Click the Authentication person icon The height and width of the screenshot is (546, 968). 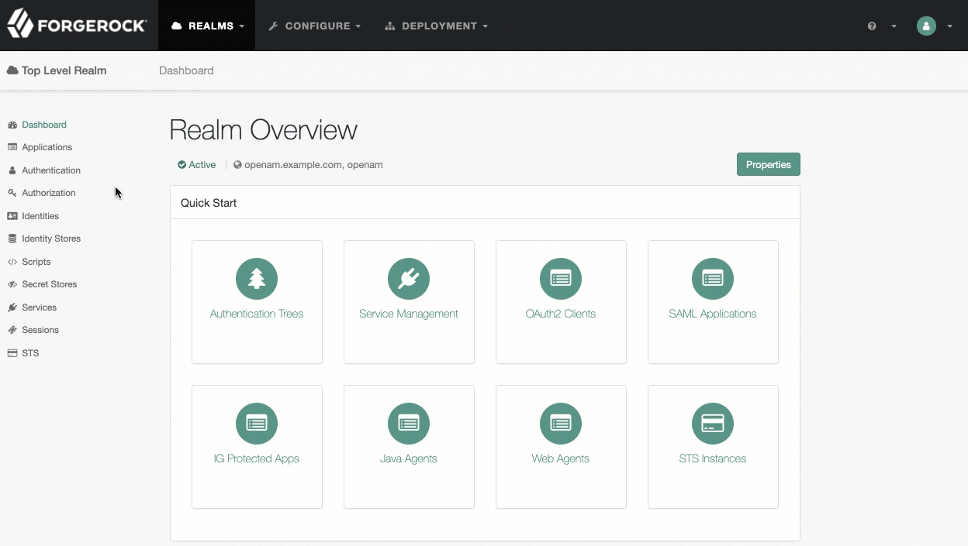tap(12, 170)
